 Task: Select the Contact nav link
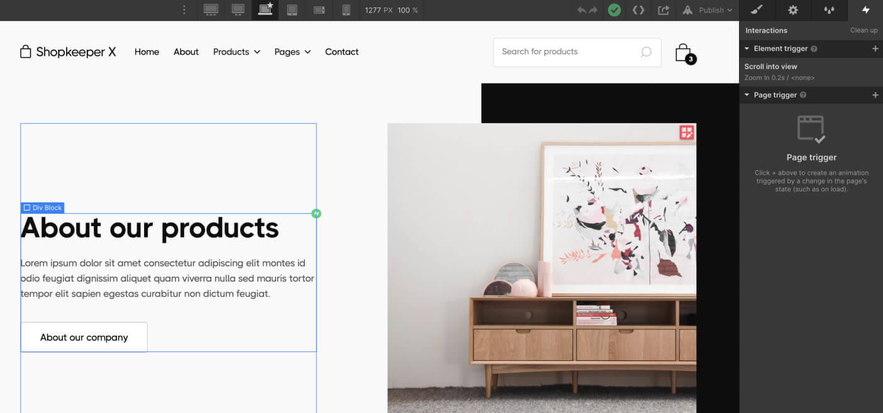click(342, 52)
